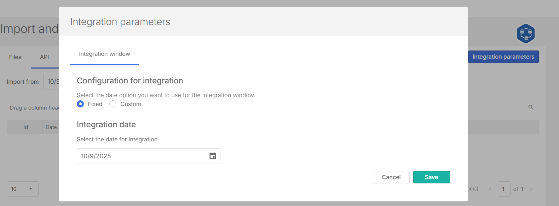The image size is (559, 206).
Task: Select the Custom radio option
Action: pyautogui.click(x=113, y=104)
